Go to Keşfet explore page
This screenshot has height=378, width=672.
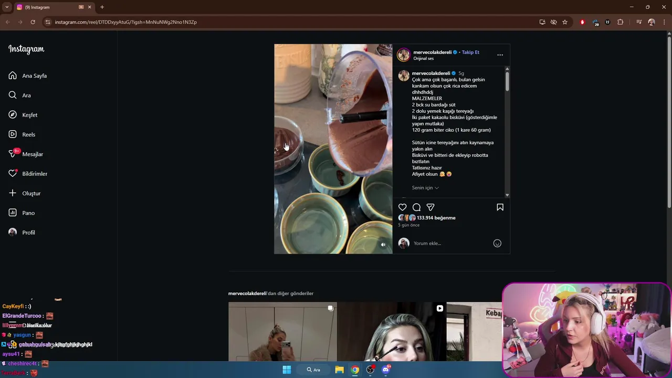(23, 115)
